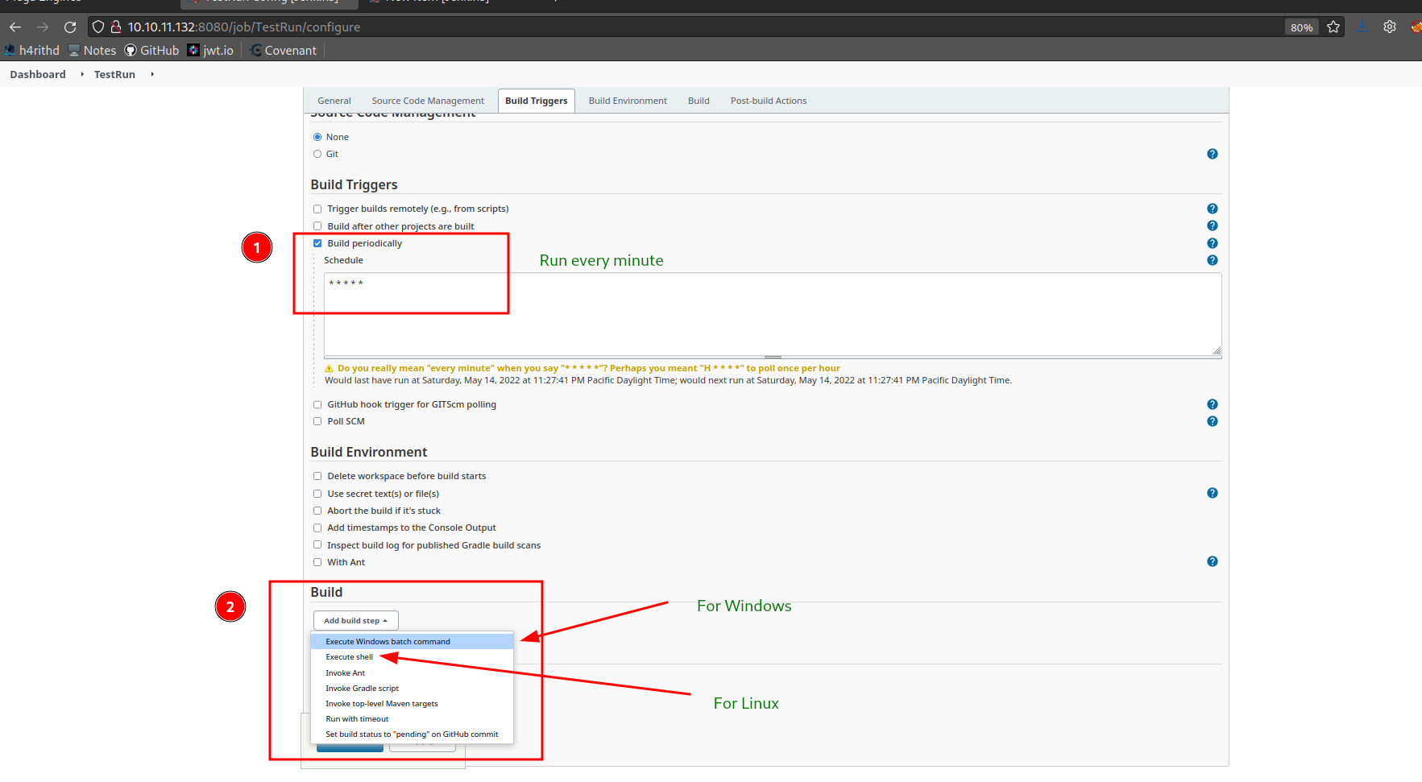Switch to Source Code Management tab
The height and width of the screenshot is (782, 1422).
pos(428,101)
